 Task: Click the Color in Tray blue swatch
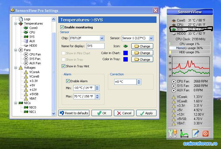pos(126,59)
